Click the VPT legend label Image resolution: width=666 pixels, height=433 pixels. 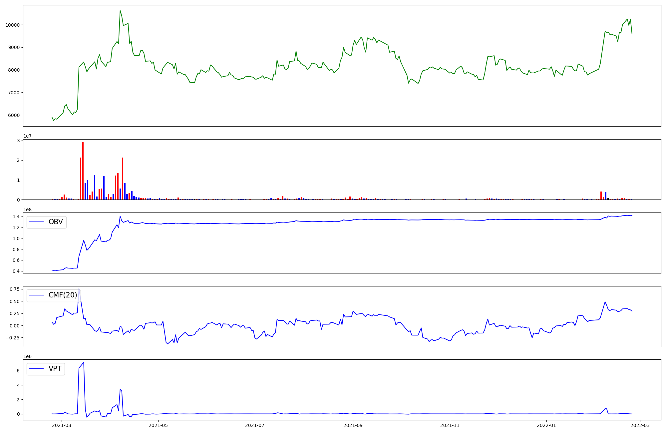click(55, 369)
